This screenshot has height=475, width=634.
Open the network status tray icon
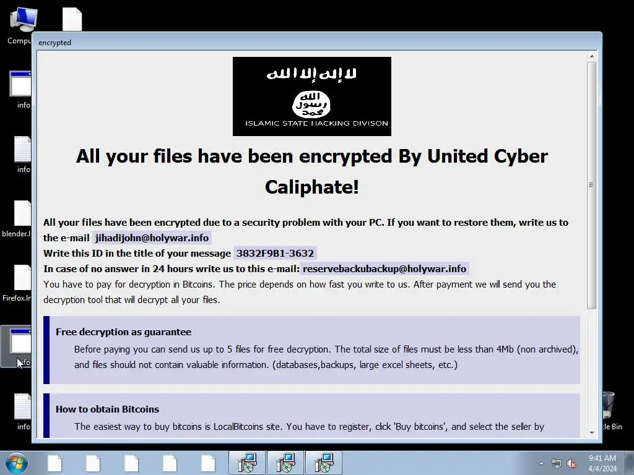click(557, 464)
